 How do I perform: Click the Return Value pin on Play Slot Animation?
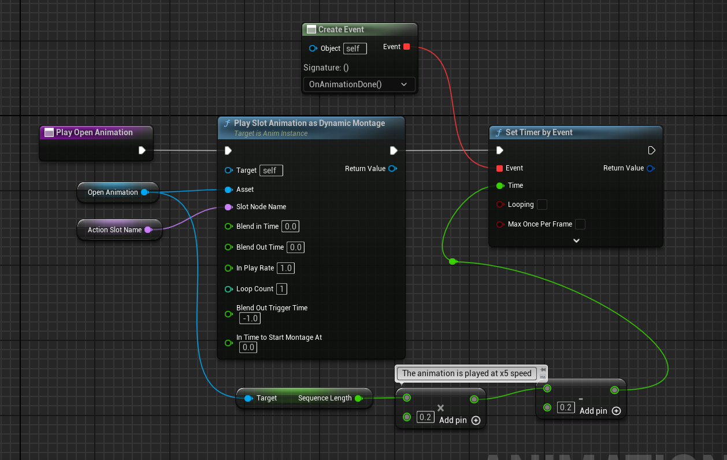point(393,169)
